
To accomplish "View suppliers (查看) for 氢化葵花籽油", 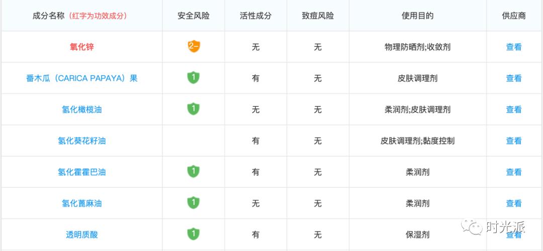I will coord(513,141).
